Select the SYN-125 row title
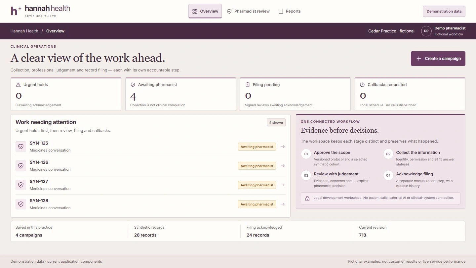476x268 pixels. (x=39, y=143)
